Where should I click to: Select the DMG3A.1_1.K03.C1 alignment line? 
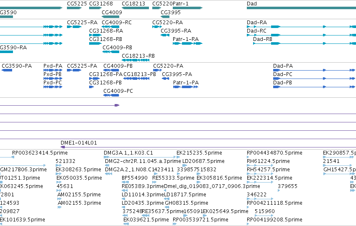[140, 157]
